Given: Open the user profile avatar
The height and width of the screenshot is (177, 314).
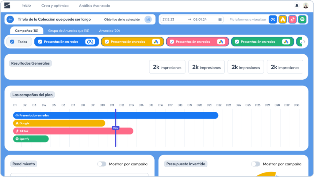Looking at the screenshot, I should pos(305,5).
